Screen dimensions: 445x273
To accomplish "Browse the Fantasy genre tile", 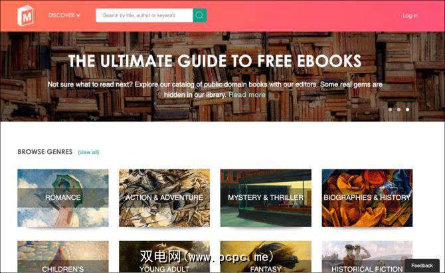I will (x=266, y=257).
